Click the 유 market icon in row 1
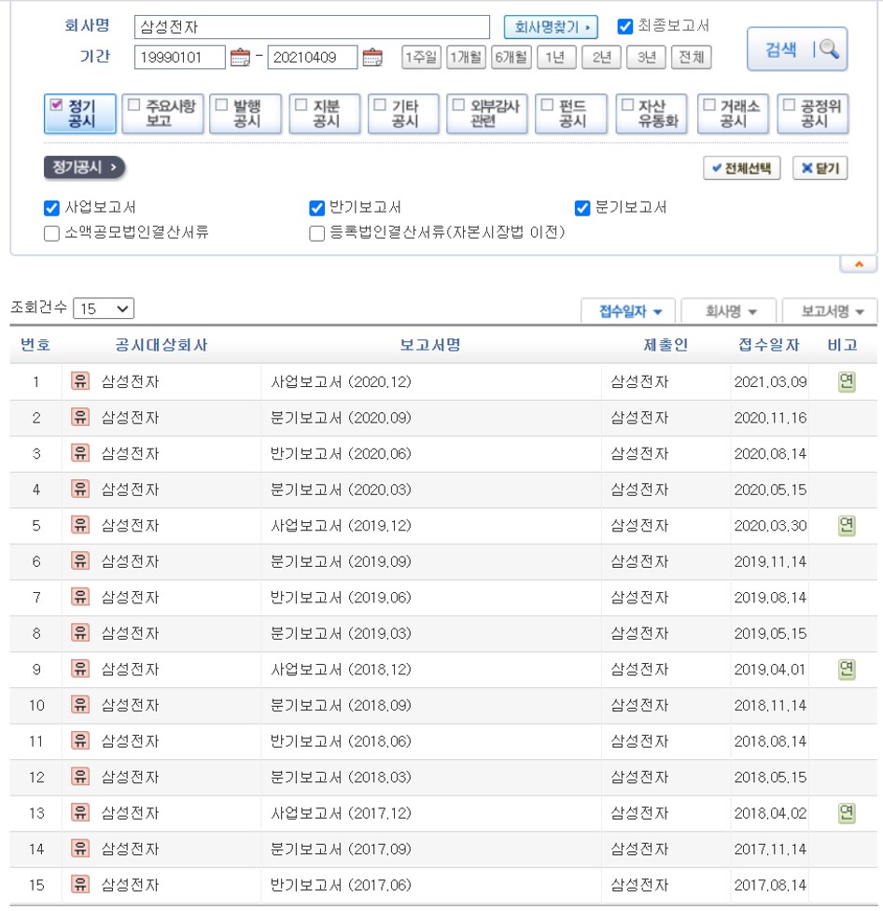 pyautogui.click(x=80, y=381)
